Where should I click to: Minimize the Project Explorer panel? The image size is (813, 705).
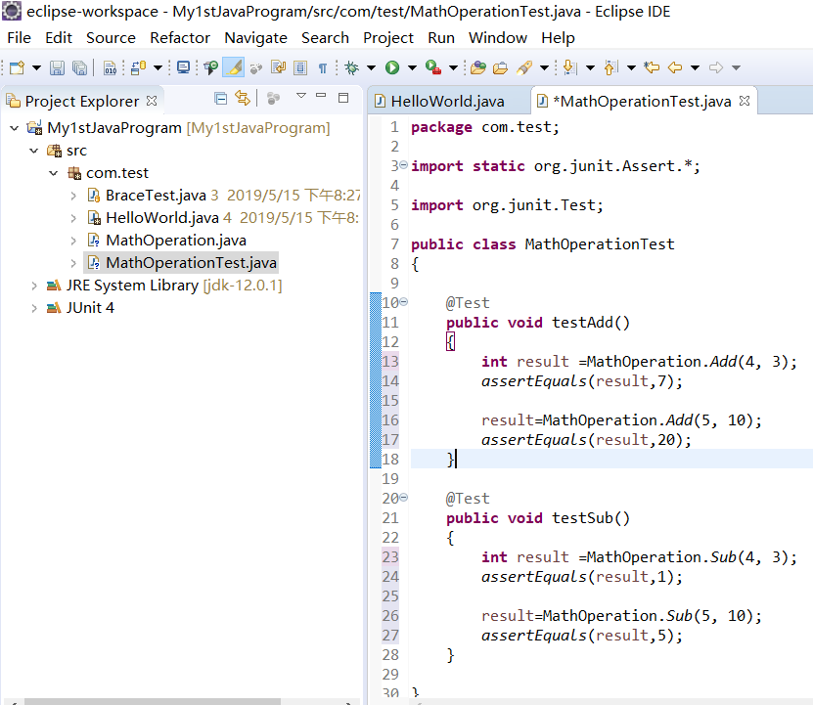coord(321,96)
